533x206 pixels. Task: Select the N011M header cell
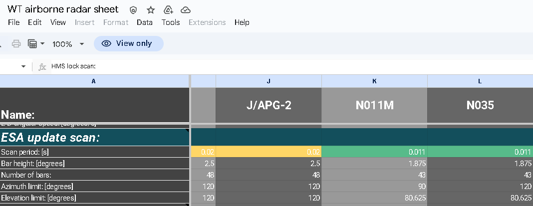pos(374,105)
